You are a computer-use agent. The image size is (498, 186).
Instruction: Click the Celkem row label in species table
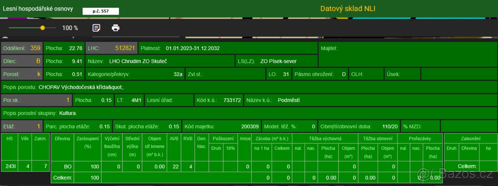coord(62,178)
